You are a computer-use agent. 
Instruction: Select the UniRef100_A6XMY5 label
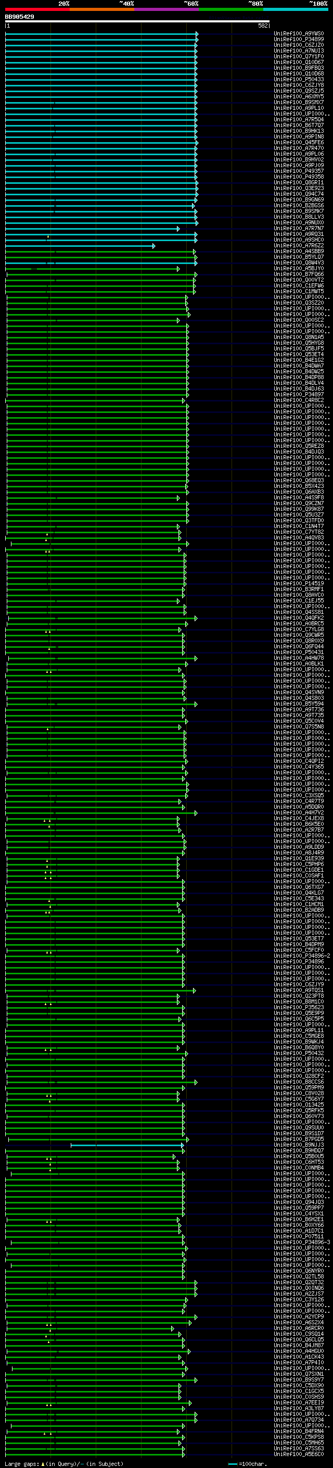point(299,96)
